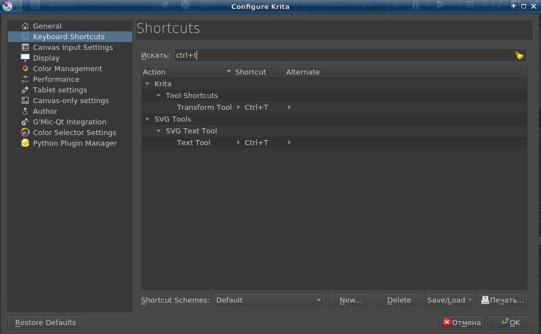Select the Transform Tool row
The width and height of the screenshot is (541, 334).
[334, 107]
